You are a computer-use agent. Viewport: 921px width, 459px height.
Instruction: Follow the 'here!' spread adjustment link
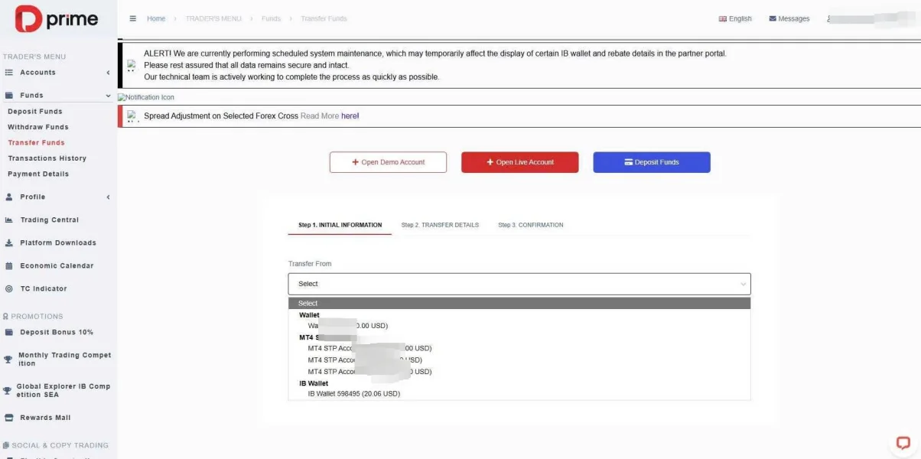350,116
